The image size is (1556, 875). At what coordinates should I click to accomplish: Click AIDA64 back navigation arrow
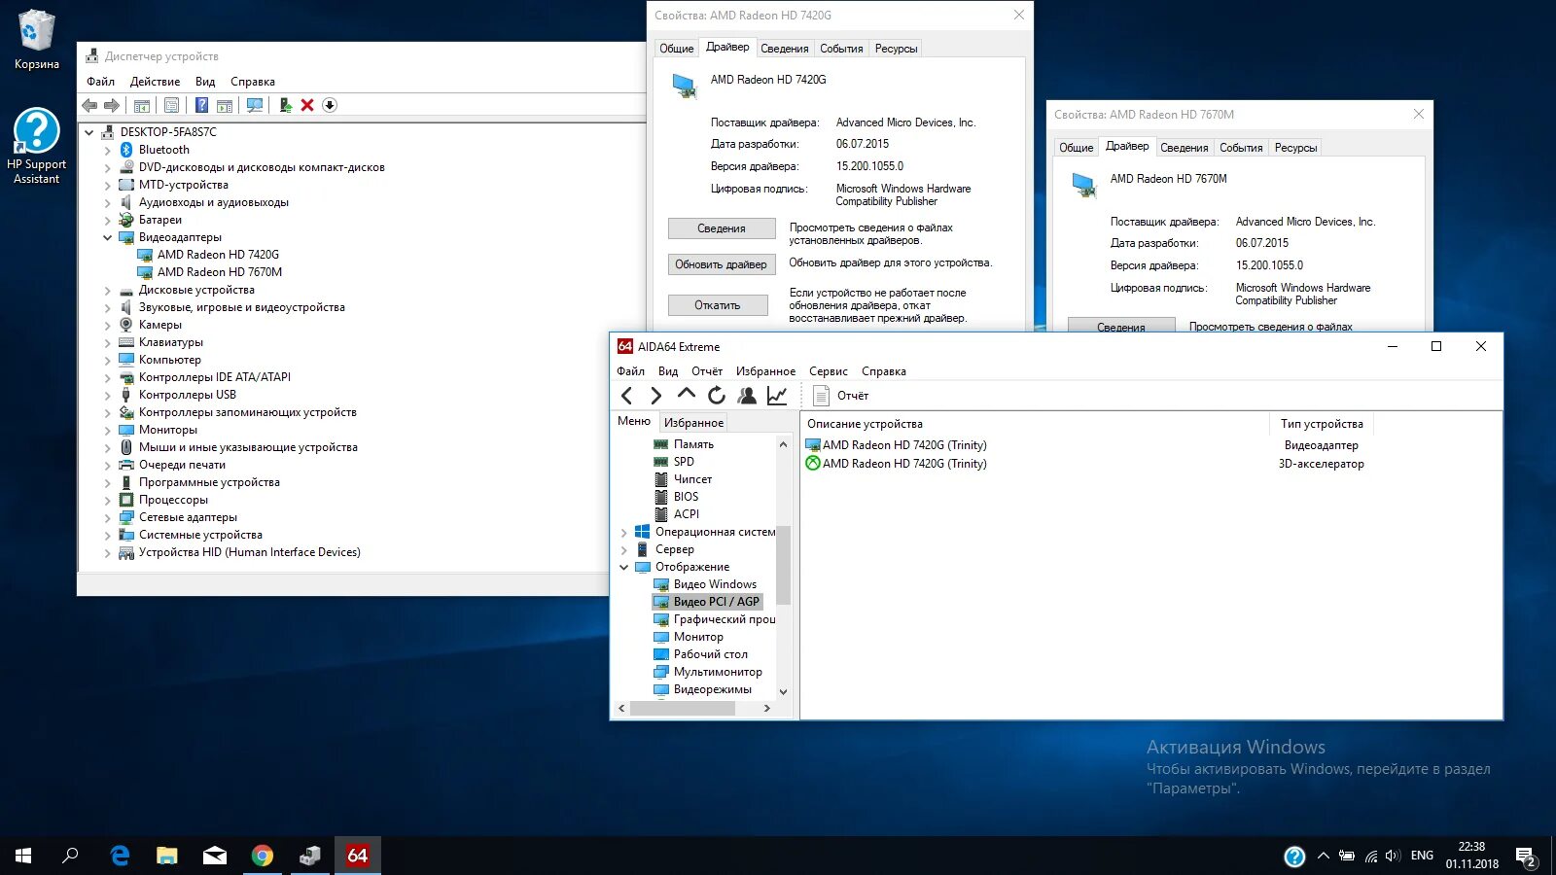click(x=626, y=395)
